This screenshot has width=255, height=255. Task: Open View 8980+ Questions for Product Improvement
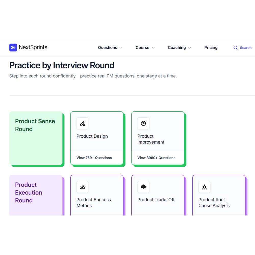pos(156,158)
